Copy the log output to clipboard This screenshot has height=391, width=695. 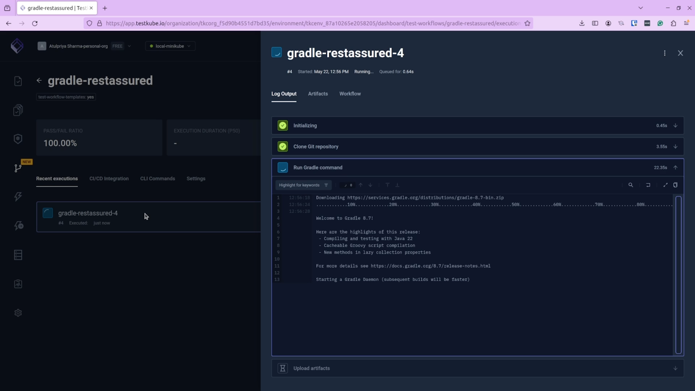[x=675, y=185]
